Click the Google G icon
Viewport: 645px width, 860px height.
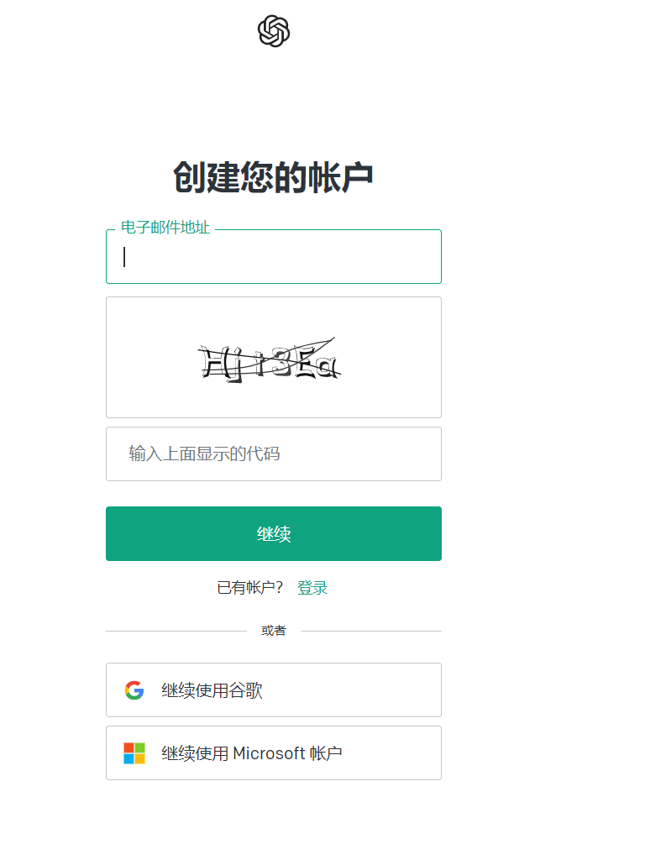[x=134, y=690]
